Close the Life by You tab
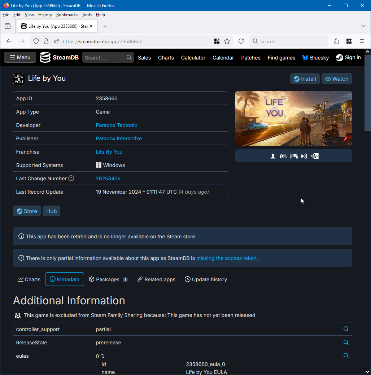This screenshot has height=375, width=371. pyautogui.click(x=91, y=26)
